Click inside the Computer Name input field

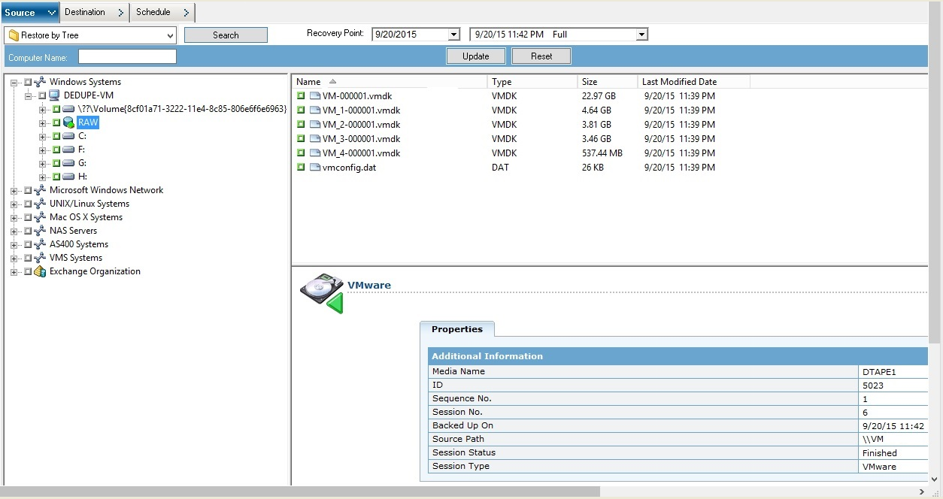[126, 56]
